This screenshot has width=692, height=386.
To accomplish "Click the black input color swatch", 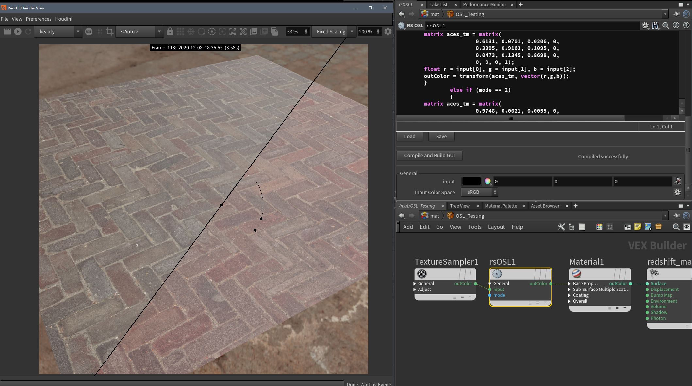I will (x=471, y=181).
